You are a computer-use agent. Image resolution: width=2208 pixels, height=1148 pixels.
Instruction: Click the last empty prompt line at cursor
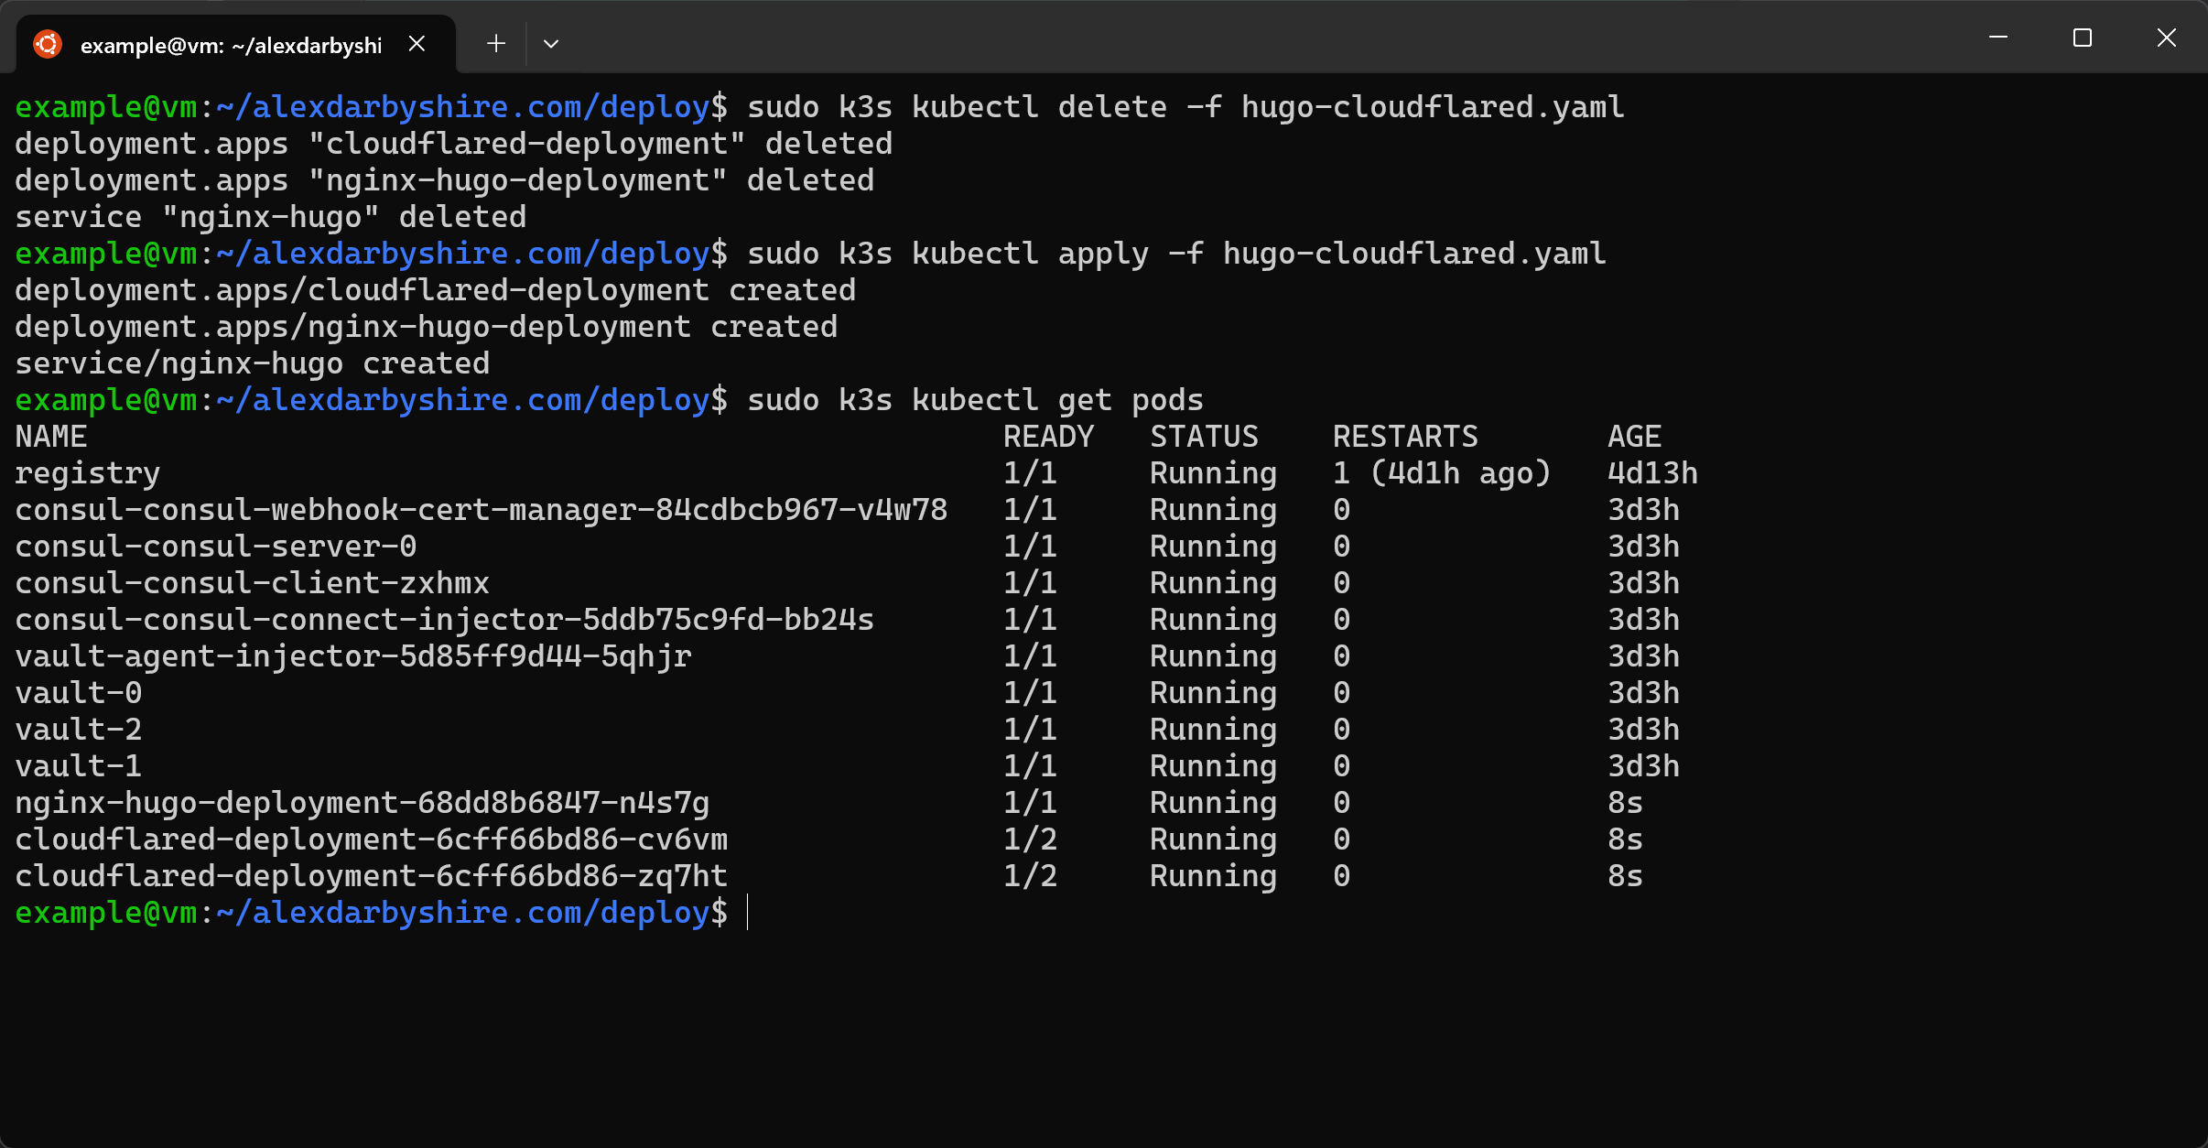pyautogui.click(x=748, y=913)
